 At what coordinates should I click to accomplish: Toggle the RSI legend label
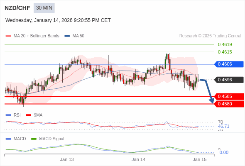(x=17, y=115)
